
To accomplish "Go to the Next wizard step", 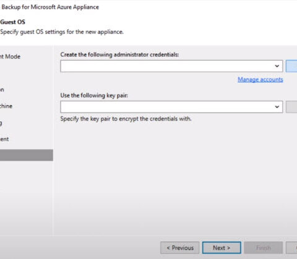I will pyautogui.click(x=222, y=248).
